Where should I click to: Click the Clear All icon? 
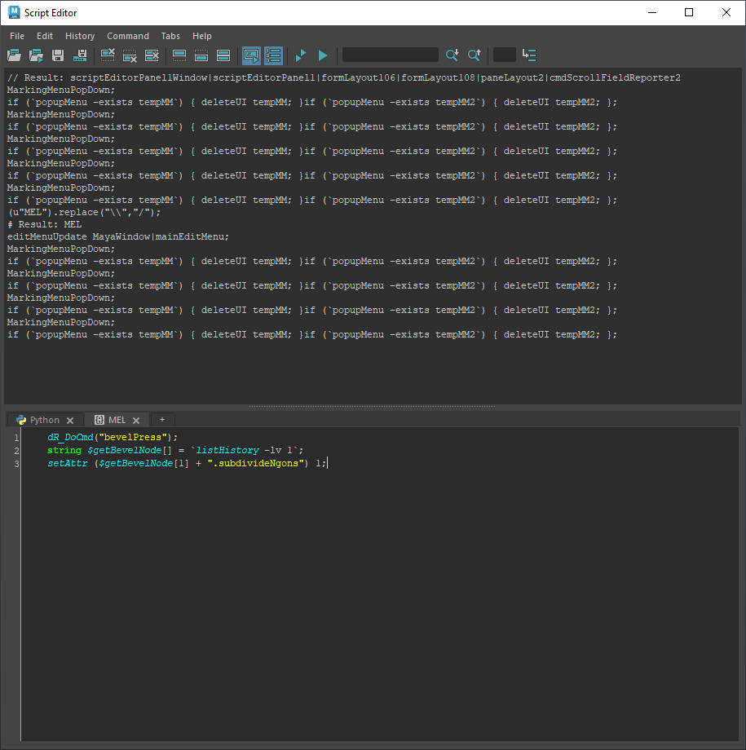point(152,55)
